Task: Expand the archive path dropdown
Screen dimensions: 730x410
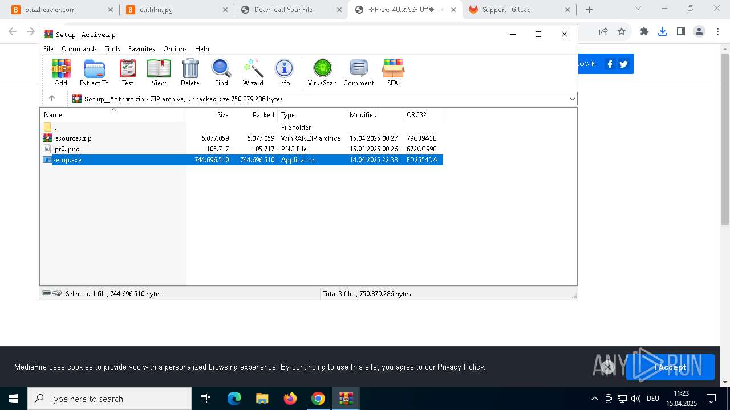Action: coord(572,99)
